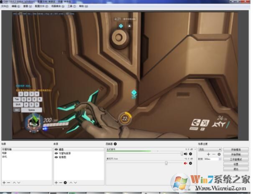253x194 pixels.
Task: Select the 守望先锋 scene
Action: [x=27, y=149]
